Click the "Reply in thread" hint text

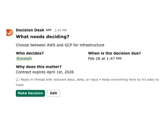coord(33,79)
